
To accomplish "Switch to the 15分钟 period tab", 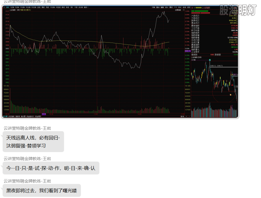I will pos(22,7).
